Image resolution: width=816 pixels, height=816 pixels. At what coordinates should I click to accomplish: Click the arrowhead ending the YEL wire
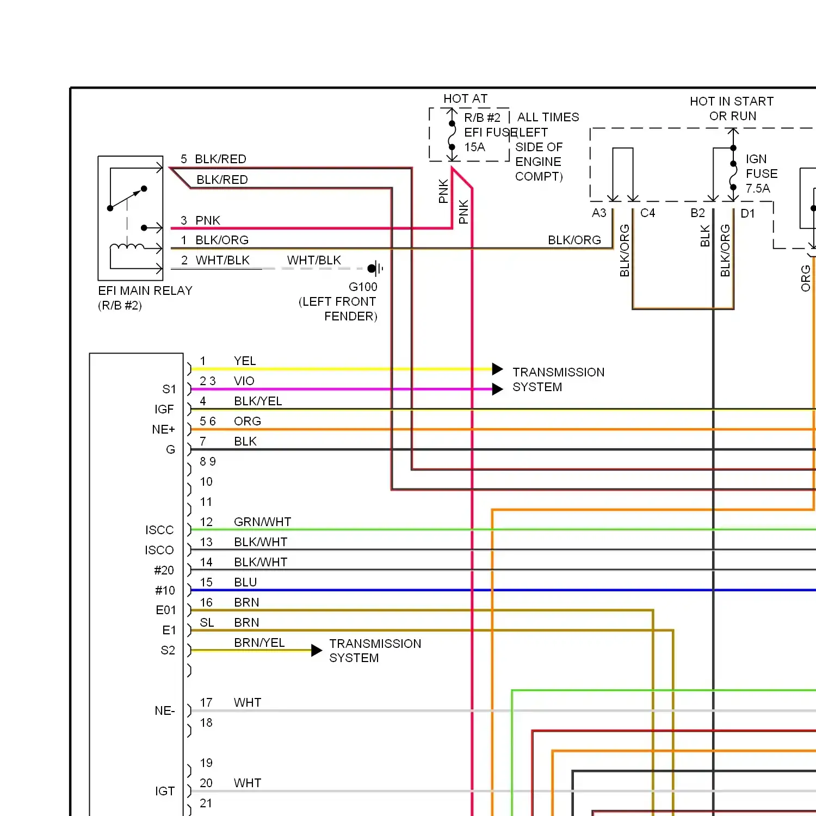[x=497, y=369]
